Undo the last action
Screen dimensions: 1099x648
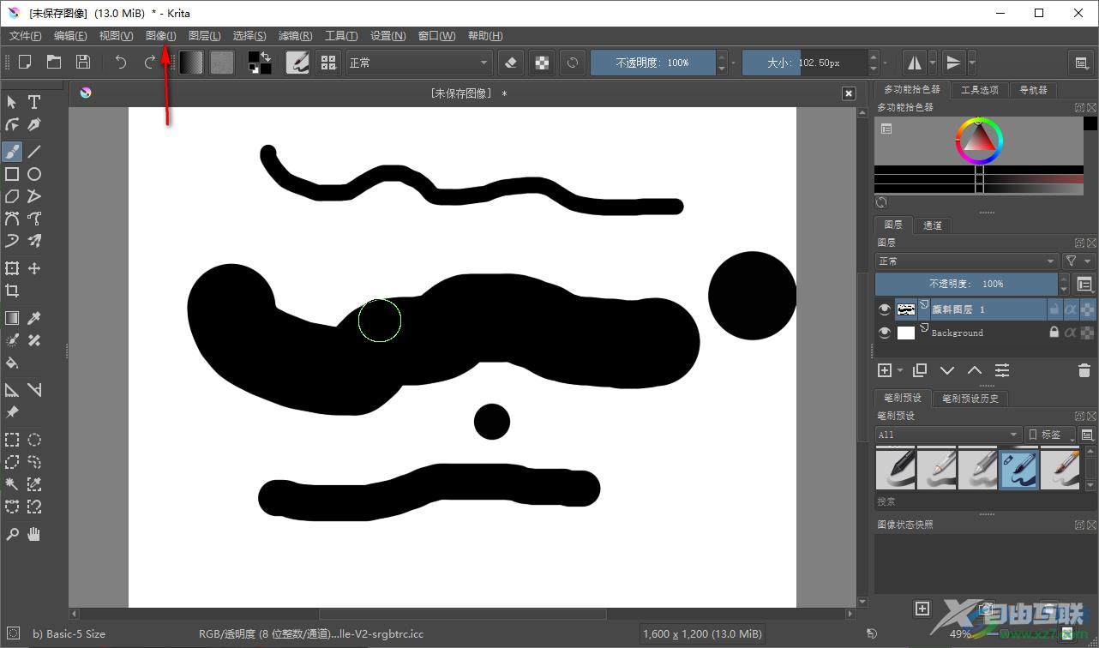[x=121, y=62]
